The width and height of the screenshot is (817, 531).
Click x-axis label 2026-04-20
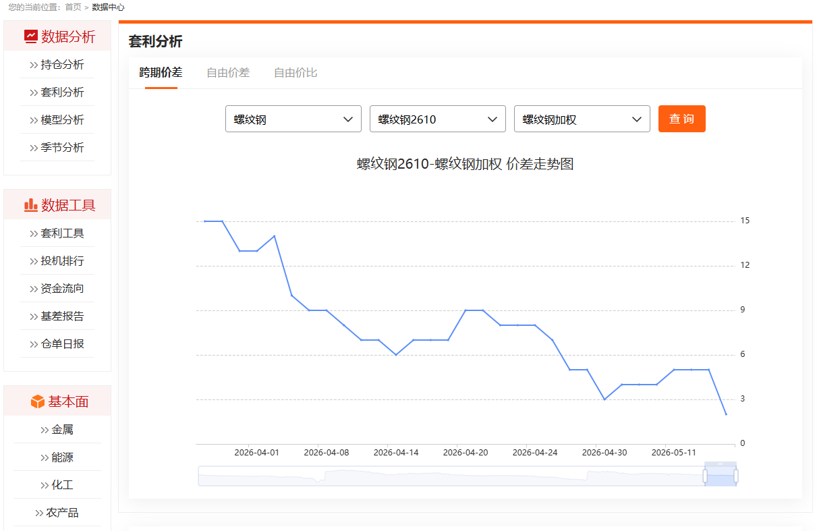466,453
